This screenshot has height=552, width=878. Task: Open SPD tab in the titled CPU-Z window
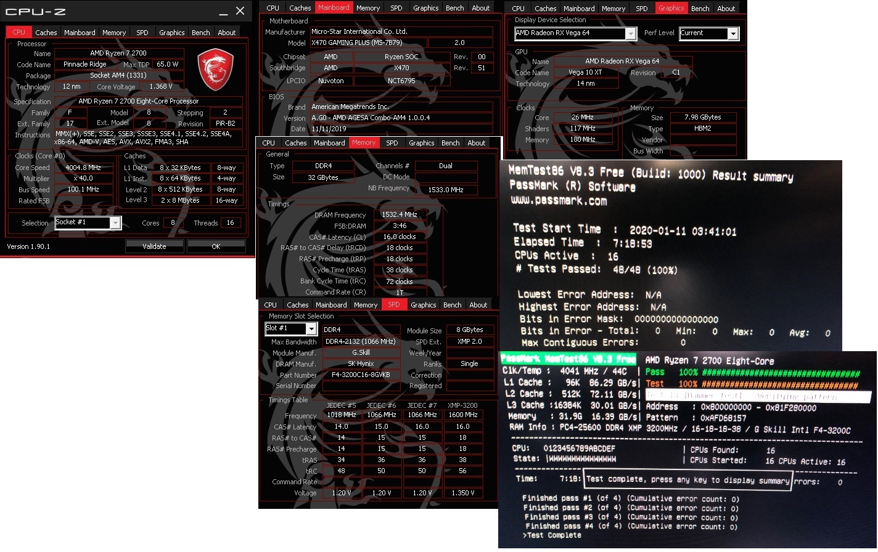click(142, 33)
